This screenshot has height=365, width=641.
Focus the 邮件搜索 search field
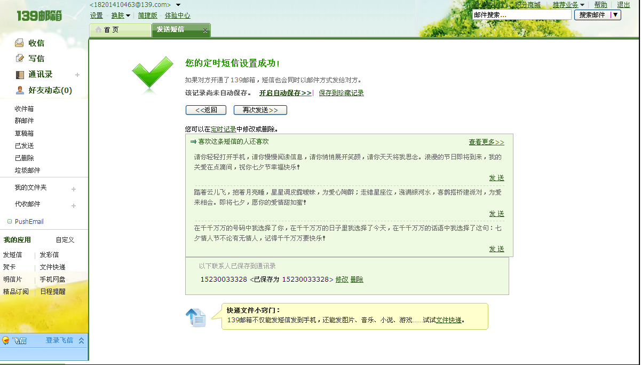pos(521,15)
